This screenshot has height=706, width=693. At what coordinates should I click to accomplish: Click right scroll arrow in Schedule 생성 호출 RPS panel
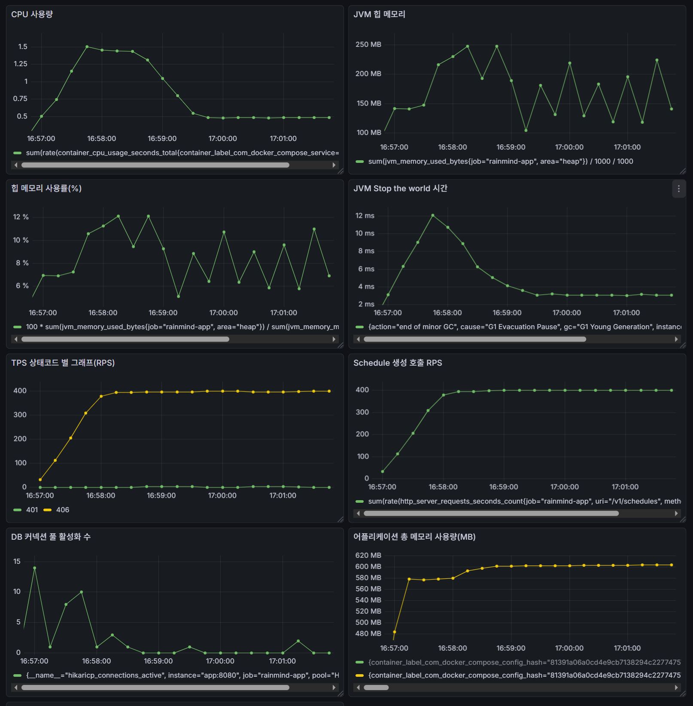[x=676, y=513]
